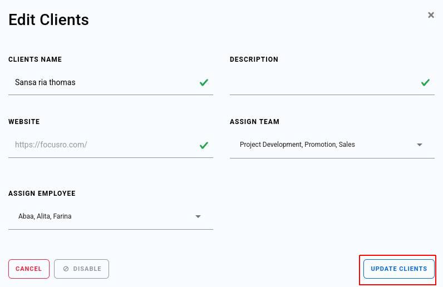Click the ASSIGN TEAM label

coord(254,122)
